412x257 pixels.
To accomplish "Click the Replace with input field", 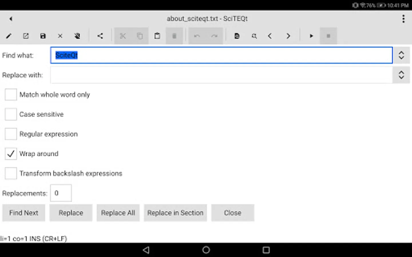I will pos(221,75).
